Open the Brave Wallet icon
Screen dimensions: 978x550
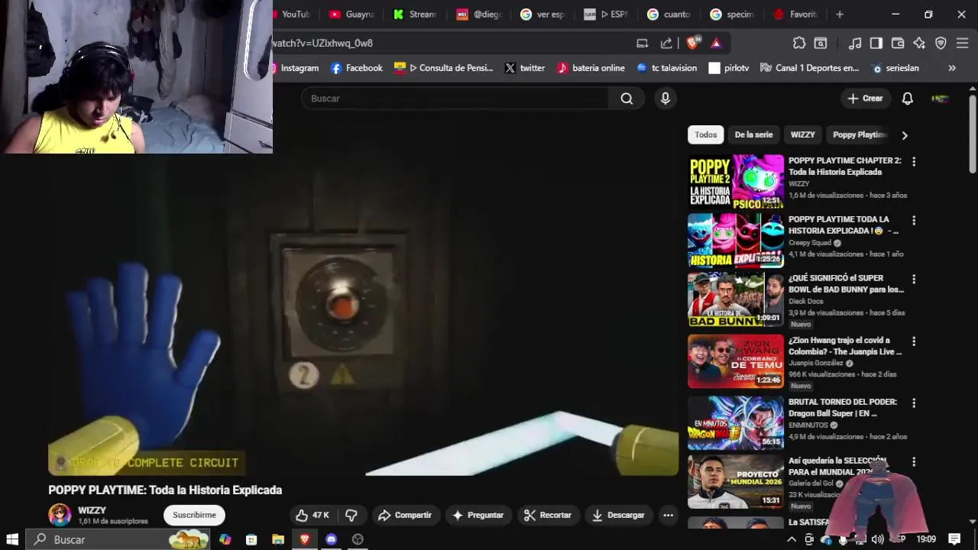click(898, 44)
